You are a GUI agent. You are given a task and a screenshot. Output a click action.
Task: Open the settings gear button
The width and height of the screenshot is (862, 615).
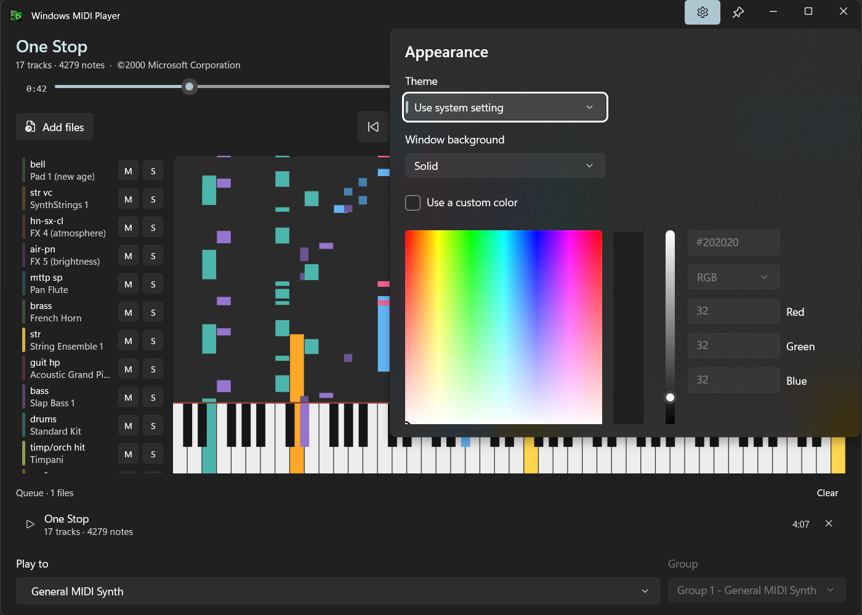coord(703,12)
